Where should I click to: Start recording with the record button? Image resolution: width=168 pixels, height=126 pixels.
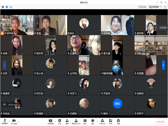coord(93,121)
